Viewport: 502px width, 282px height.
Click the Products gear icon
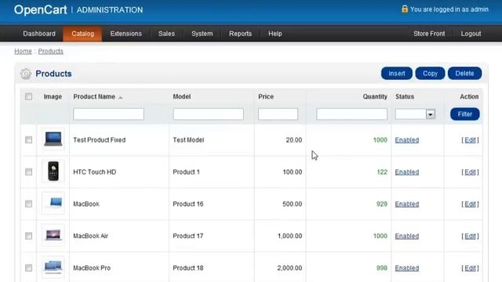coord(26,74)
